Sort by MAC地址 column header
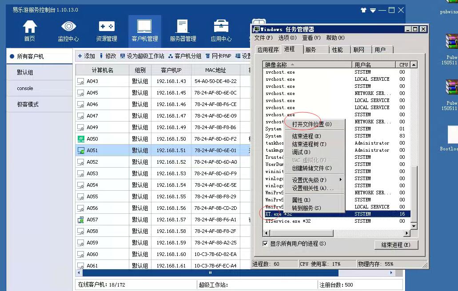The height and width of the screenshot is (291, 458). (x=215, y=70)
